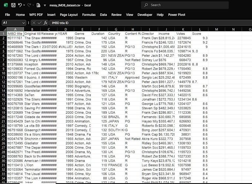Click the votes cell 2278845
The width and height of the screenshot is (252, 184).
click(183, 38)
